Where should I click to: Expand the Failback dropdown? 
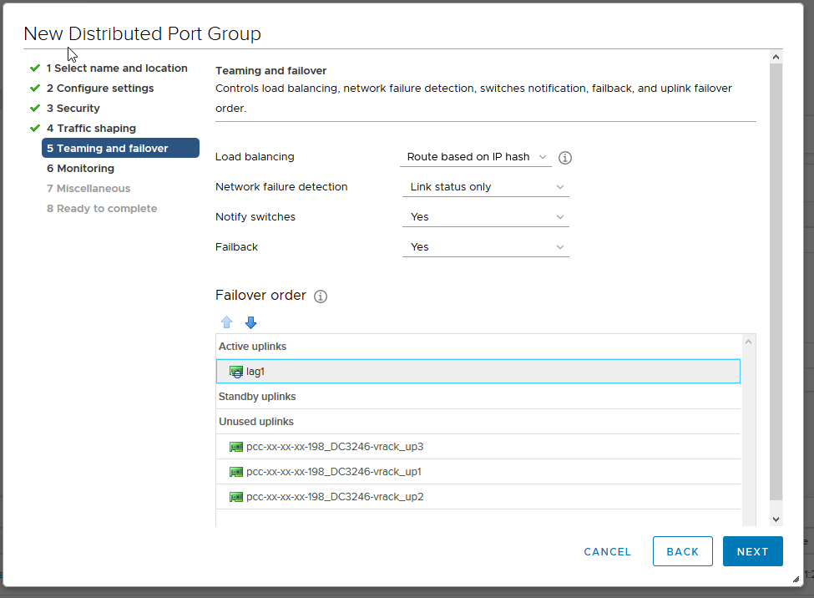pos(485,247)
